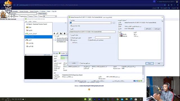The width and height of the screenshot is (180, 101).
Task: Open the Help menu in uTorrent
Action: pyautogui.click(x=35, y=21)
